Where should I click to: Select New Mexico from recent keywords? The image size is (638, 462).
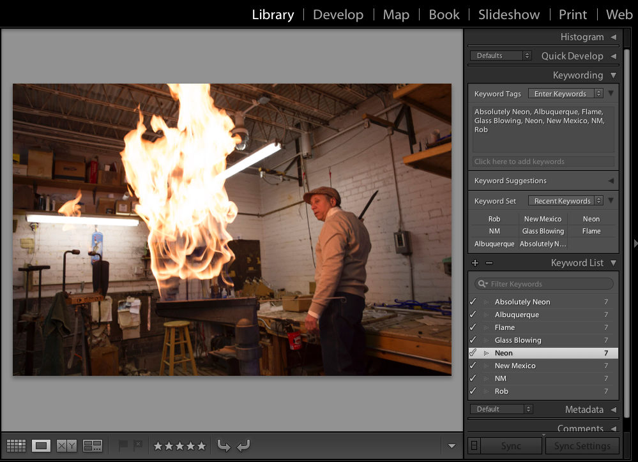point(542,218)
